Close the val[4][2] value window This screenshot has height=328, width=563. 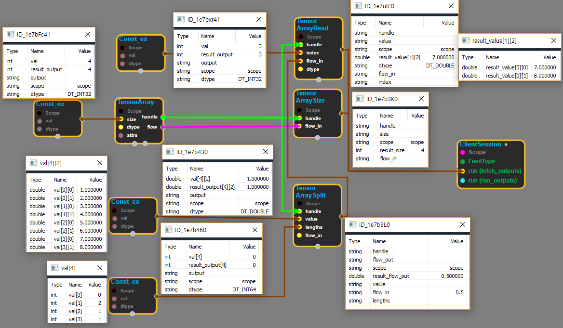click(x=99, y=163)
